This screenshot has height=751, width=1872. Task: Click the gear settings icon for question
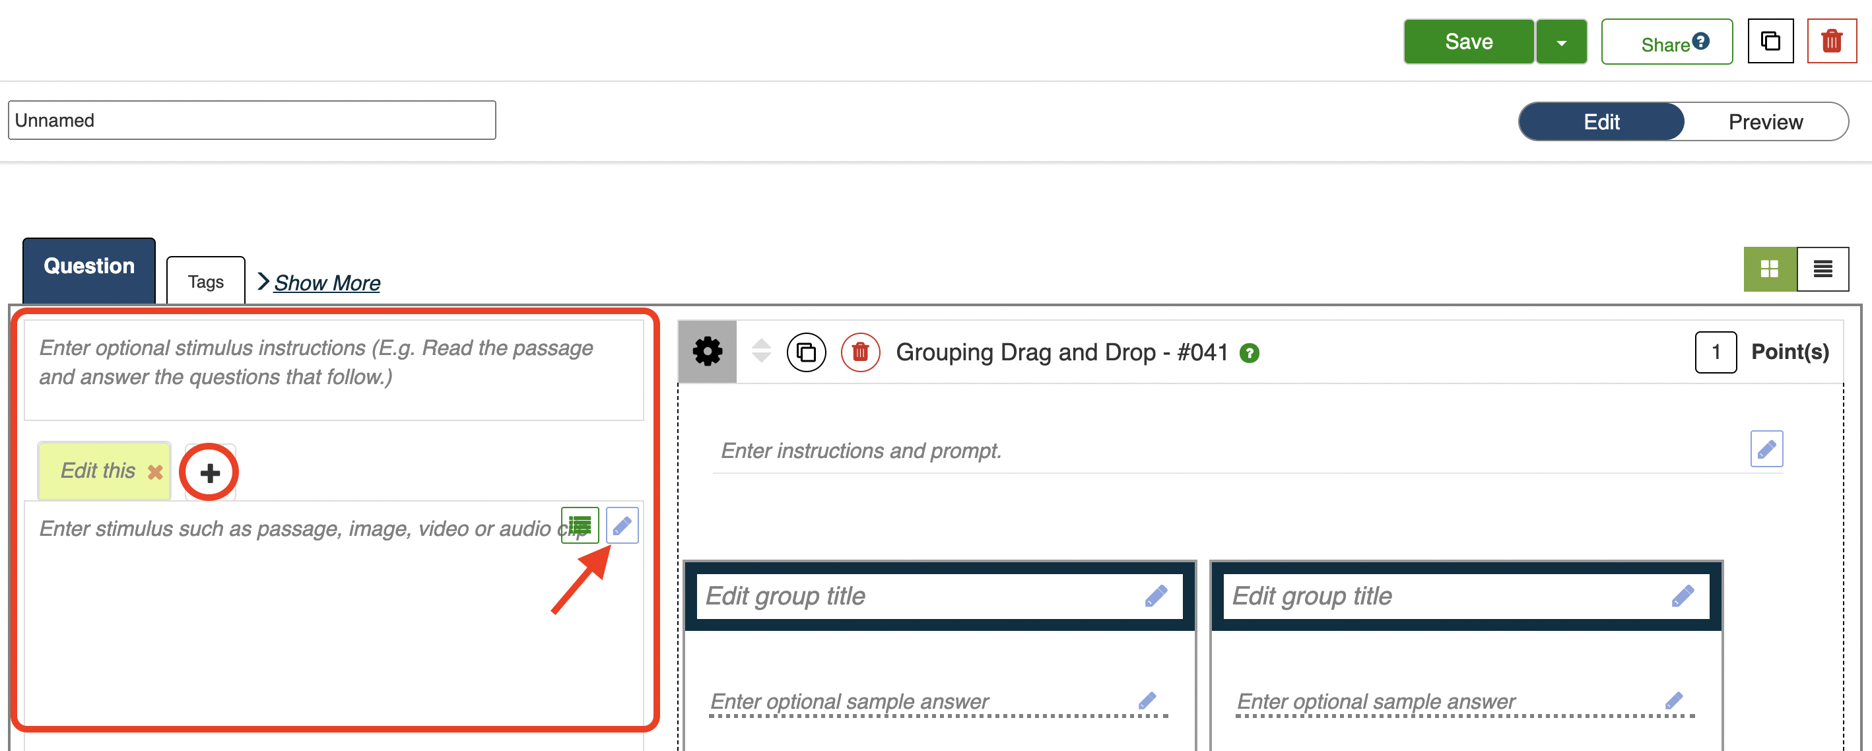coord(706,352)
